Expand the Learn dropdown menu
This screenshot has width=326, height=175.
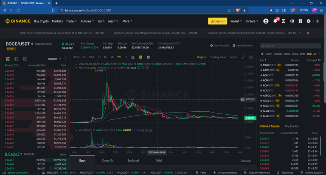[x=112, y=21]
